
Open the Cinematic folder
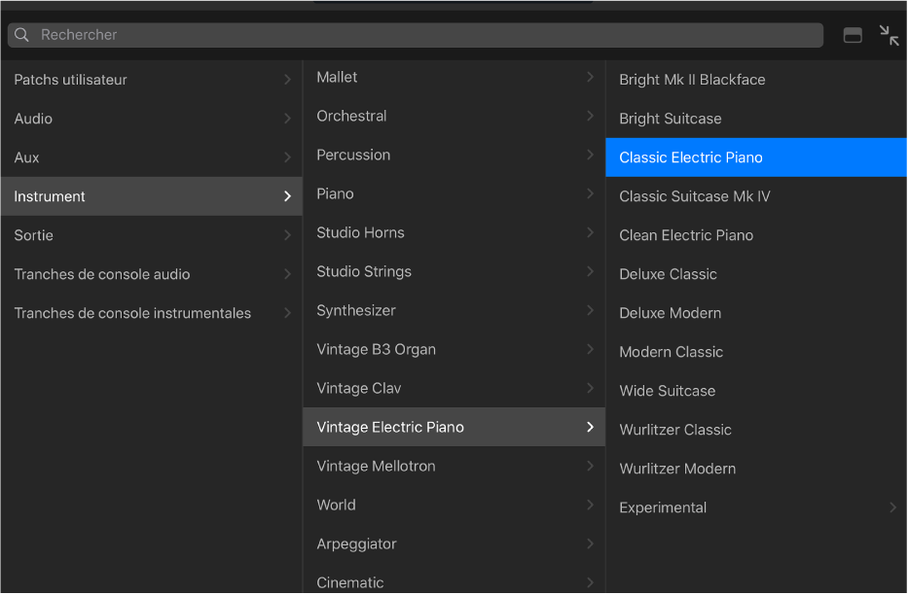pyautogui.click(x=454, y=580)
